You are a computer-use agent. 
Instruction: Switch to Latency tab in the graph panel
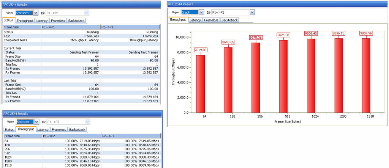click(x=195, y=20)
